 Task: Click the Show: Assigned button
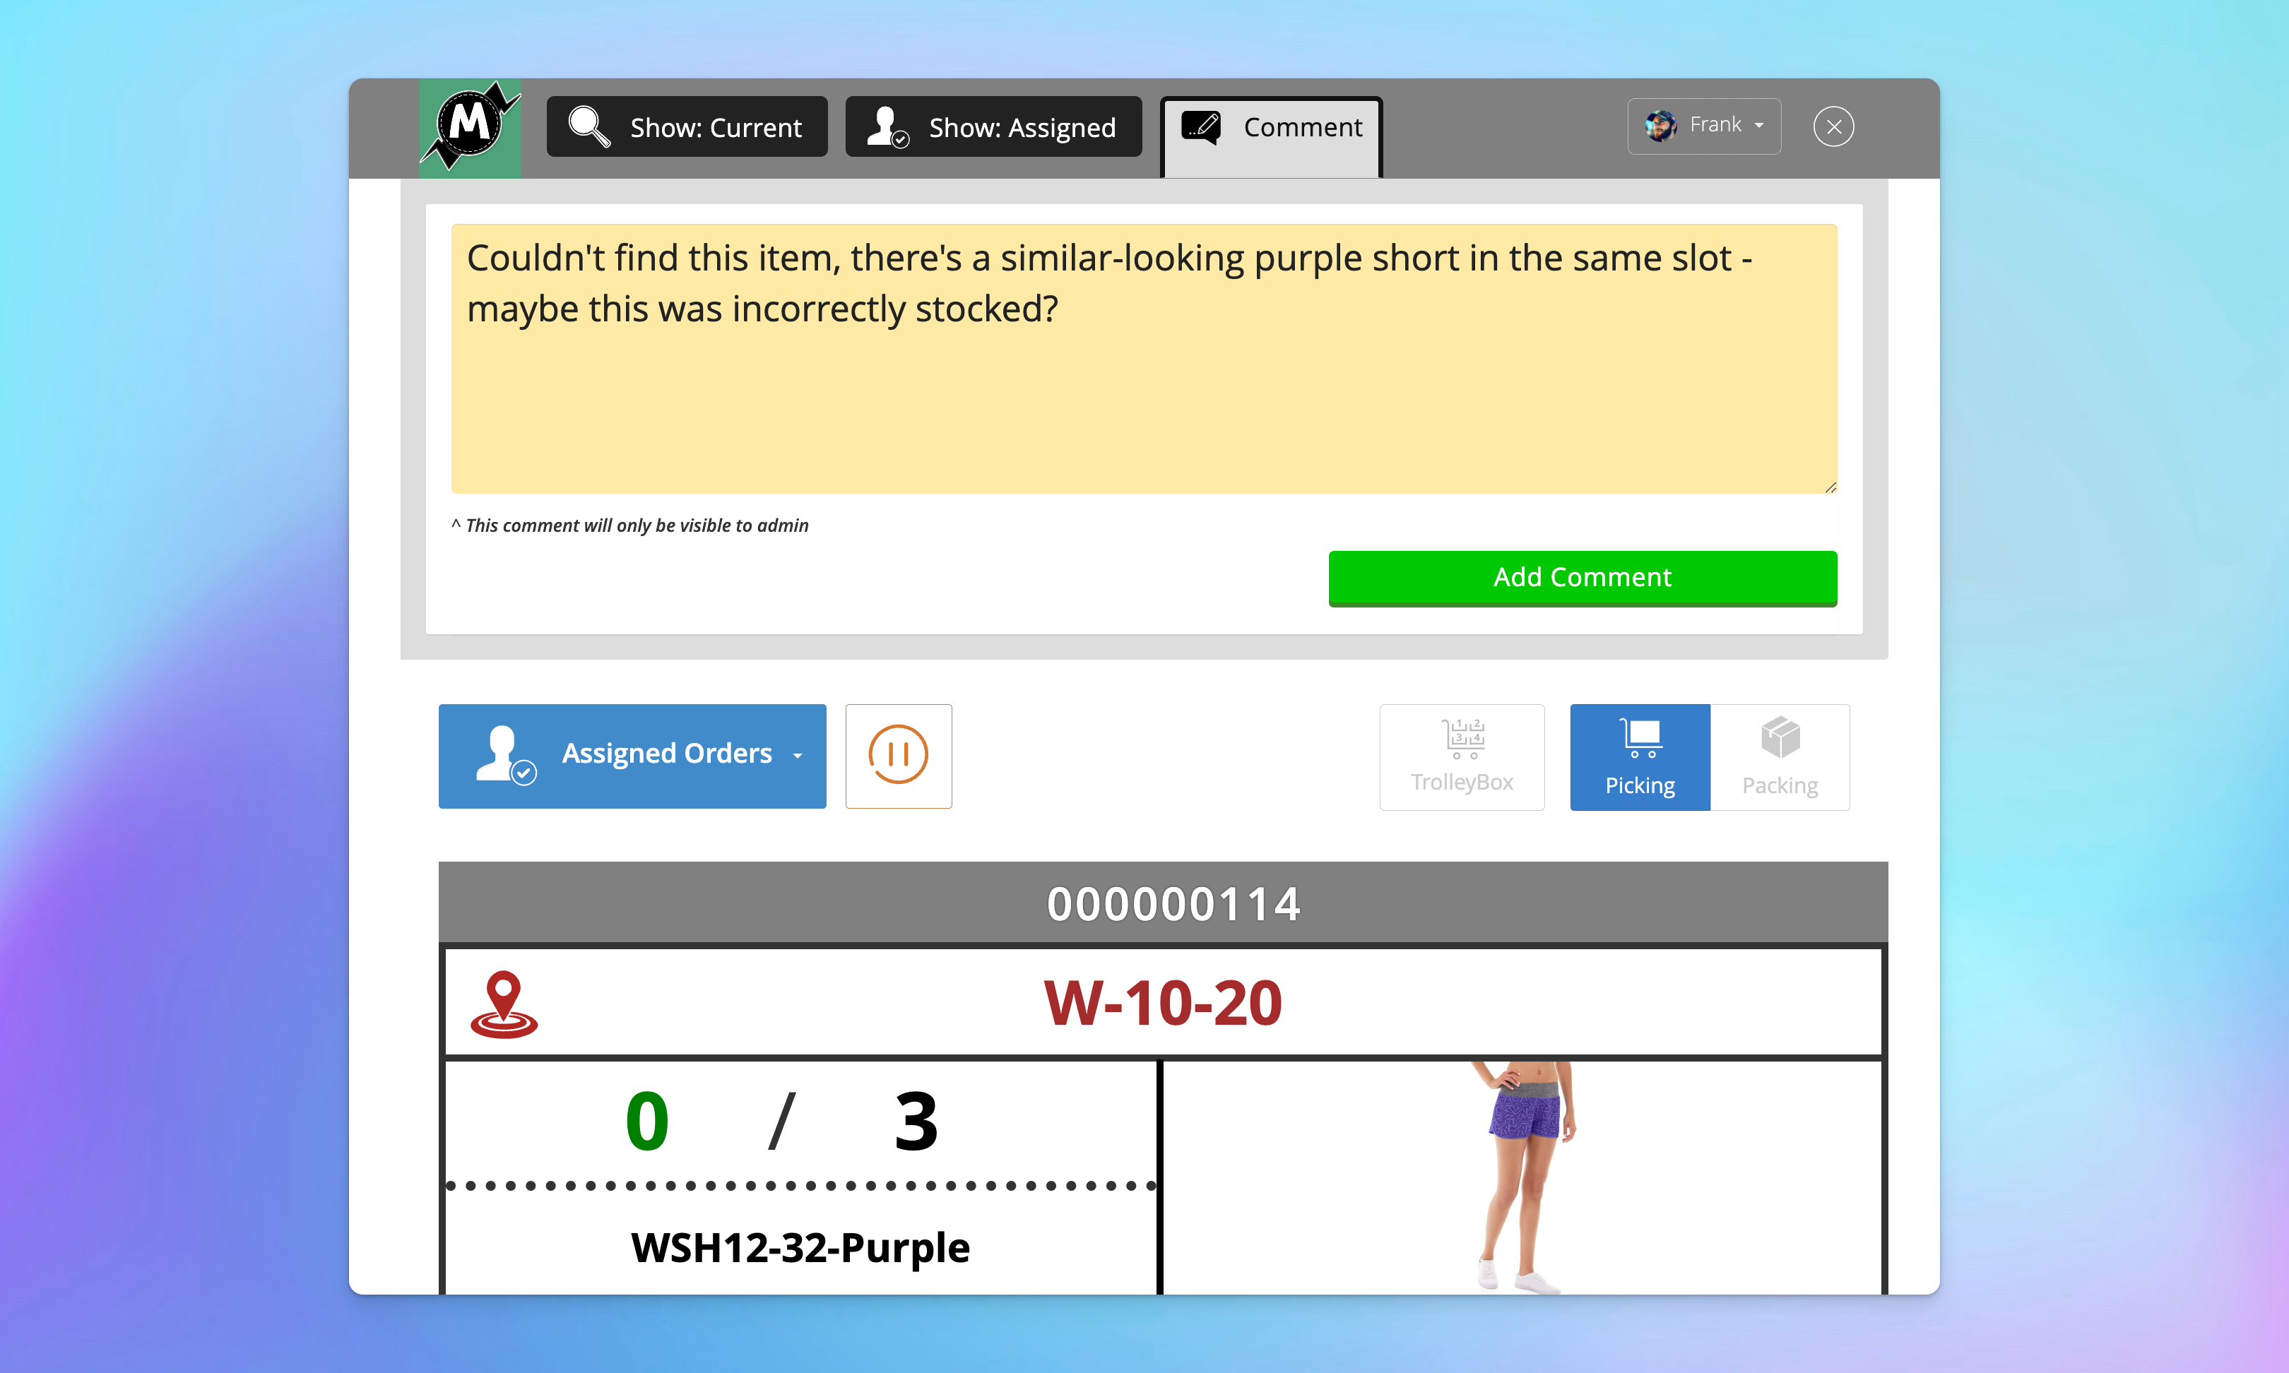pos(993,126)
